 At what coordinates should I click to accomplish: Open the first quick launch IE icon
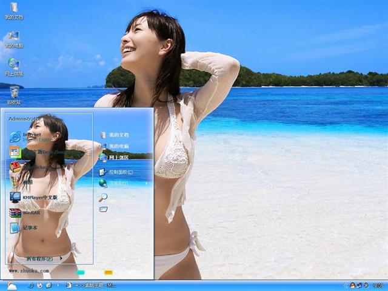click(x=31, y=286)
